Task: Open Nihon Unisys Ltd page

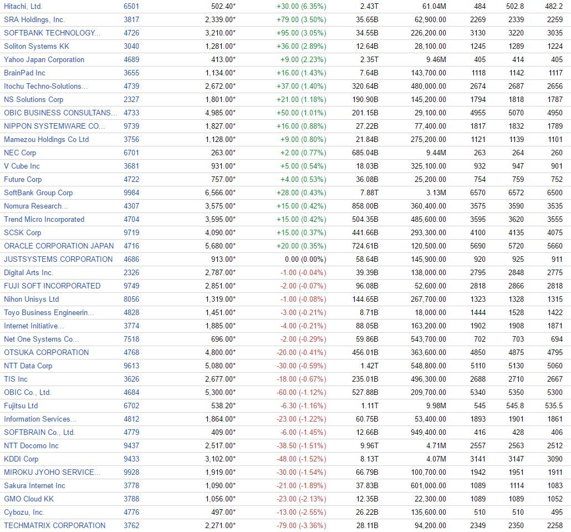Action: [31, 299]
